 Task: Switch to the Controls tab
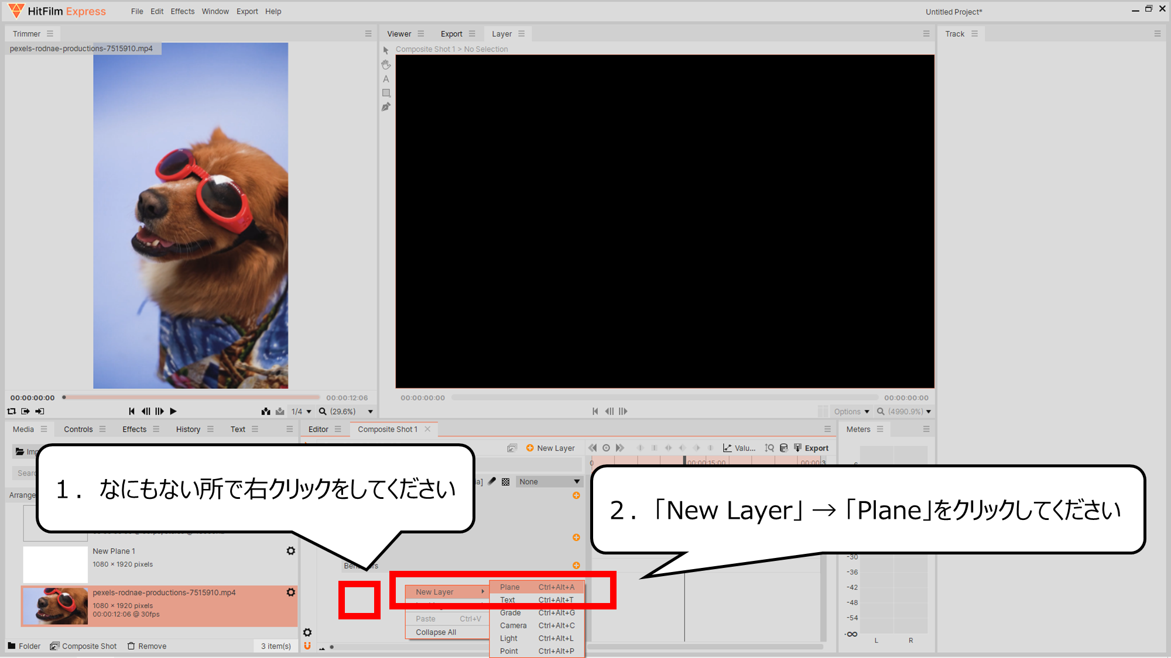[x=78, y=429]
